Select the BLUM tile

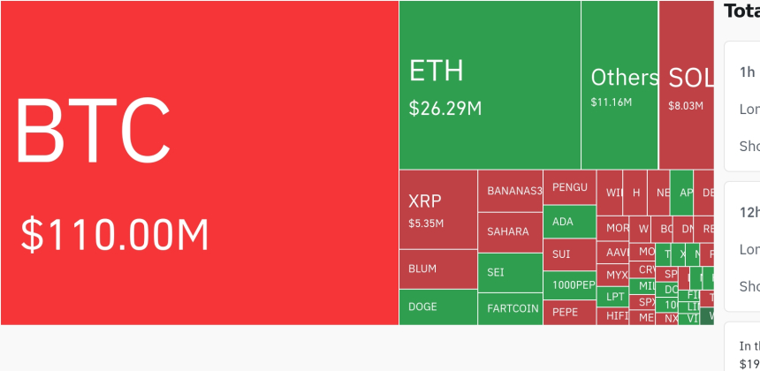point(437,269)
